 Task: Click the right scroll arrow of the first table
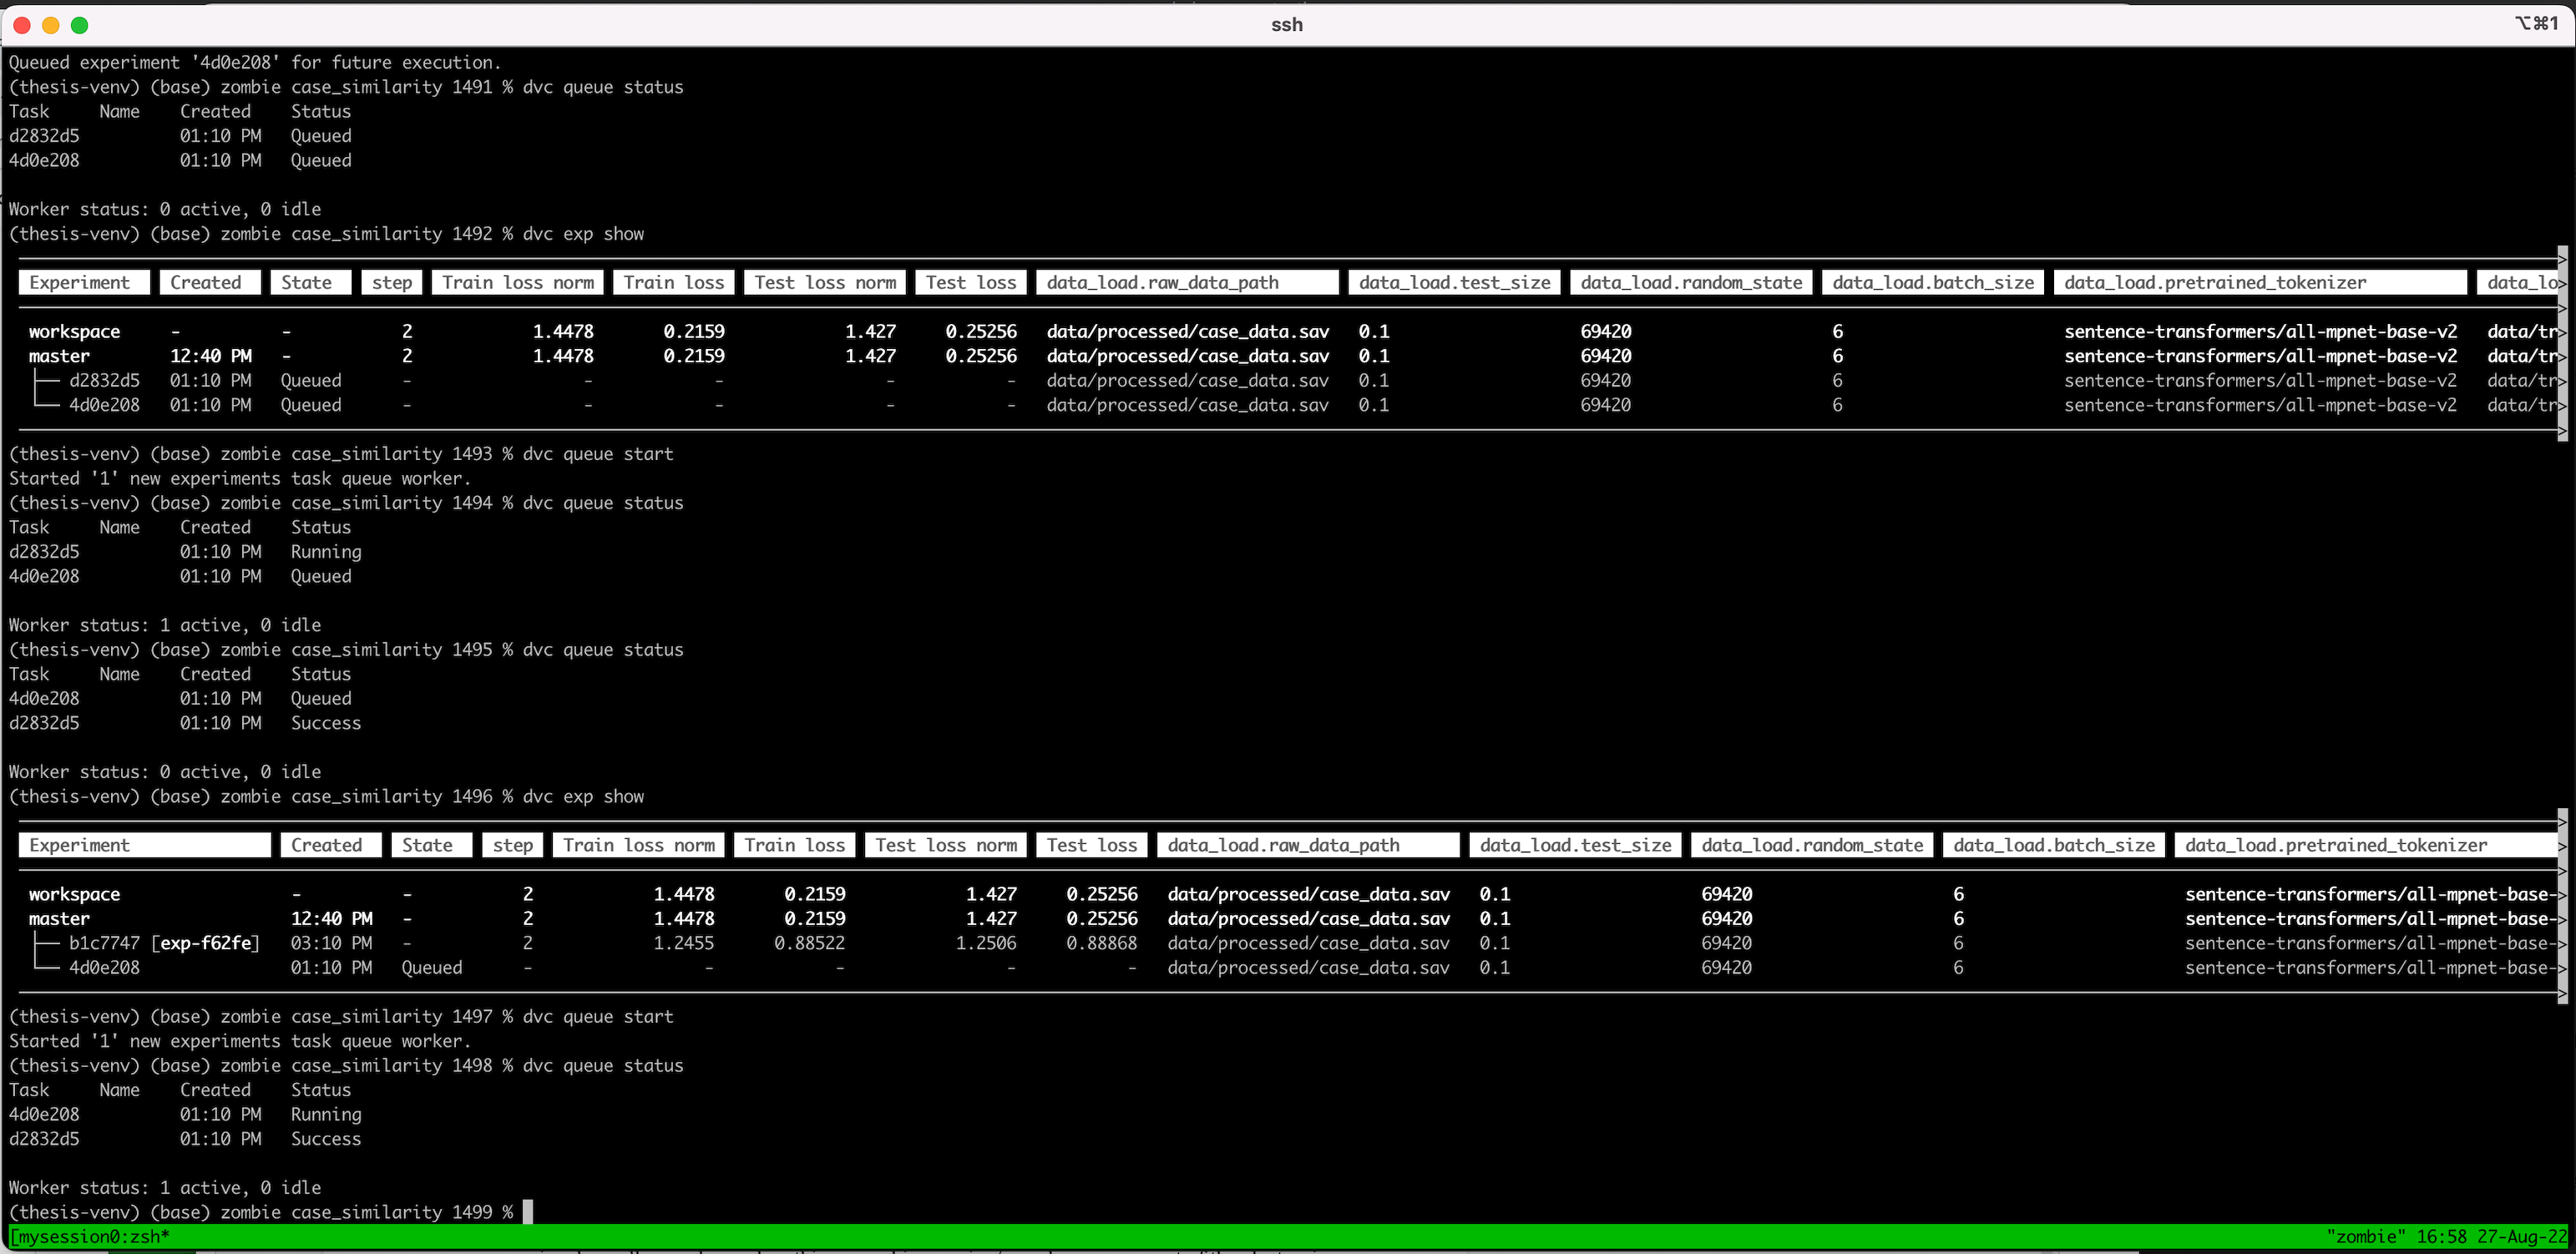[2561, 283]
